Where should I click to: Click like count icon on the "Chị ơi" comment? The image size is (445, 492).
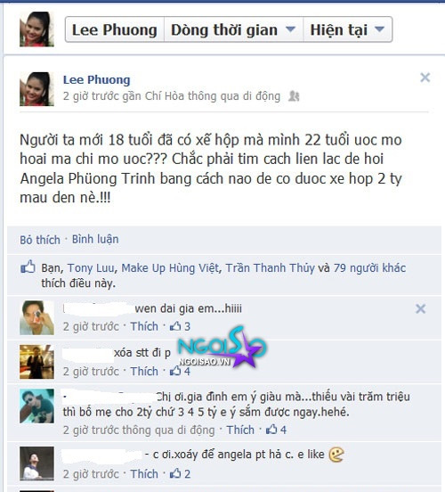271,430
